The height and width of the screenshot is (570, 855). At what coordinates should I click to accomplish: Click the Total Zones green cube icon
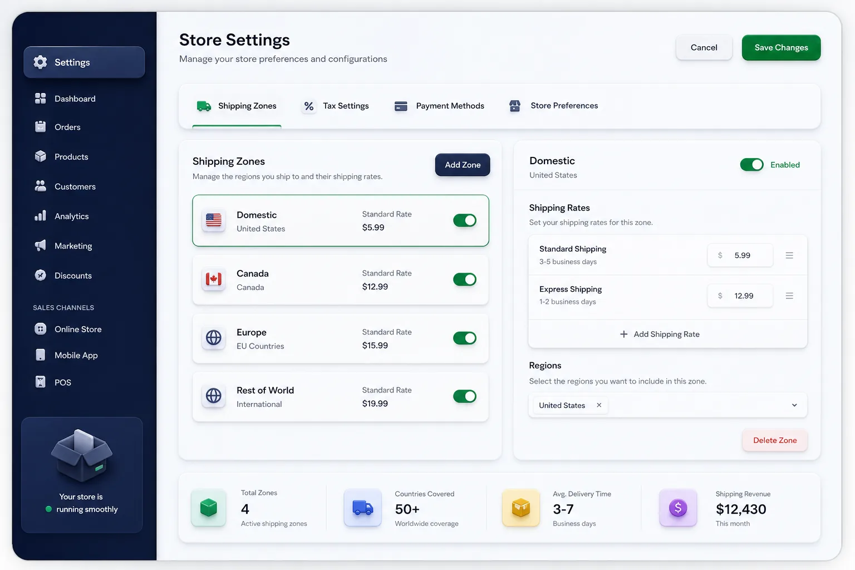[209, 508]
